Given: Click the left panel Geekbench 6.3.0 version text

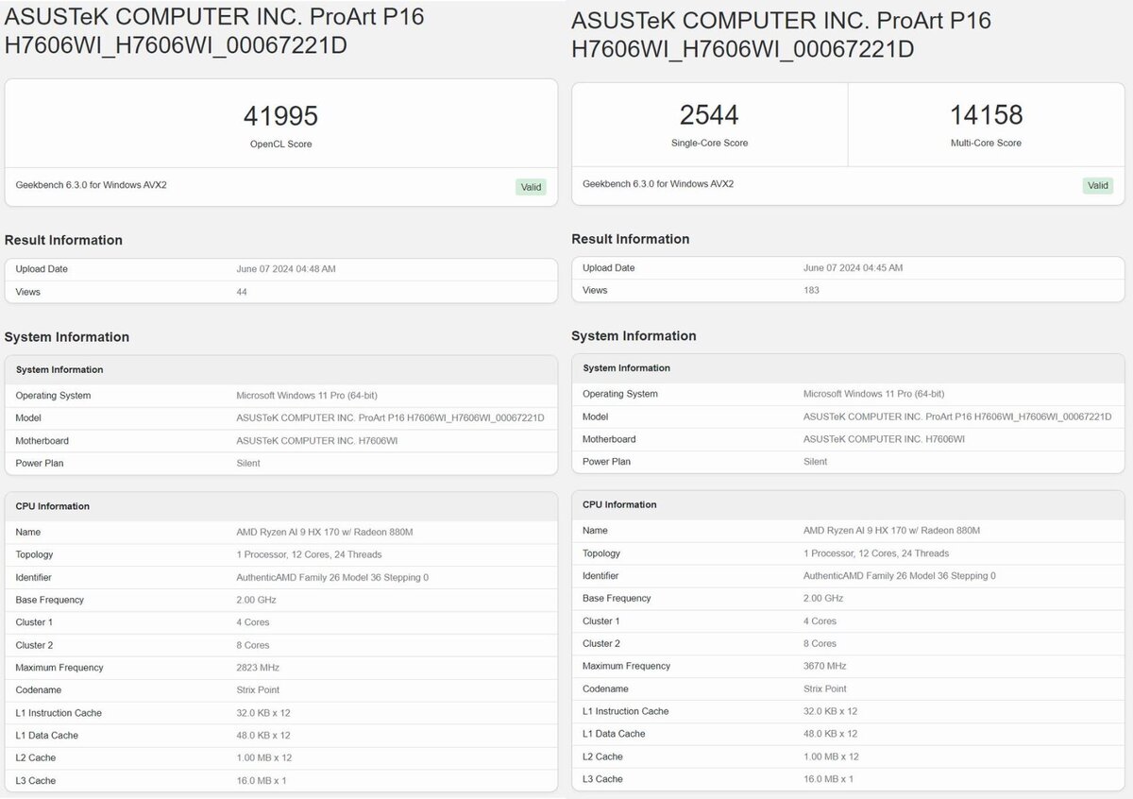Looking at the screenshot, I should click(91, 185).
